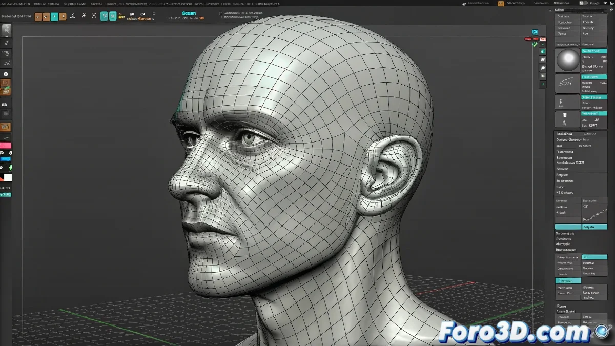Toggle the teal square button beside the brown buttons
Screen dimensions: 615x346
(x=54, y=16)
